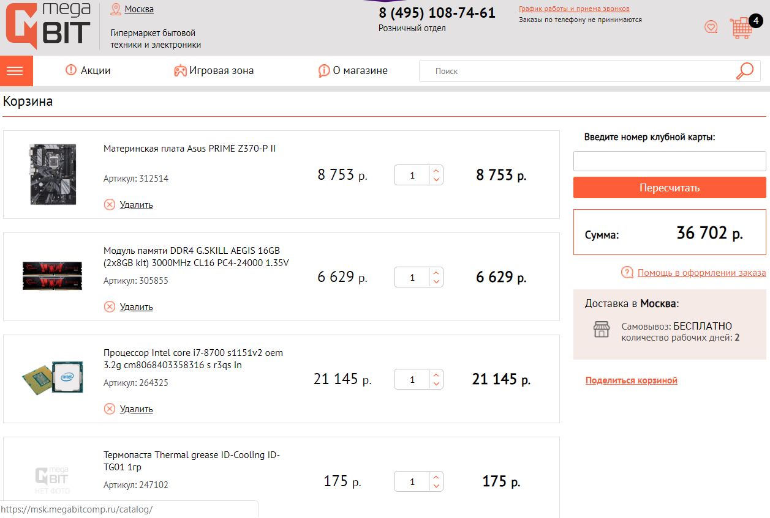
Task: Click the location pin icon next to Москва
Action: click(x=116, y=9)
